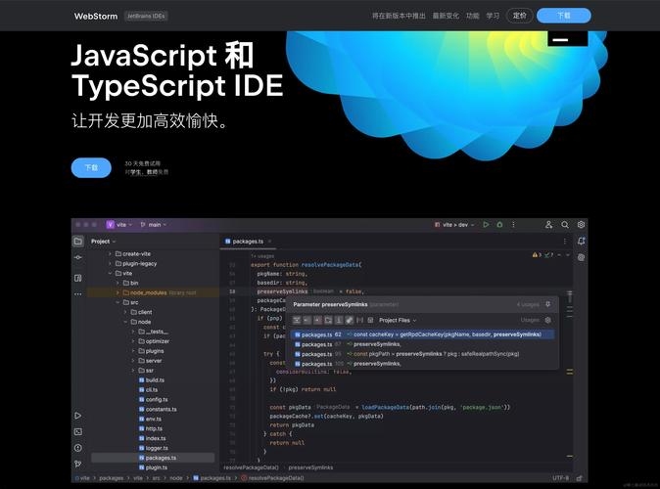The image size is (660, 489).
Task: Open the Search Everywhere magnifier icon
Action: pos(563,225)
